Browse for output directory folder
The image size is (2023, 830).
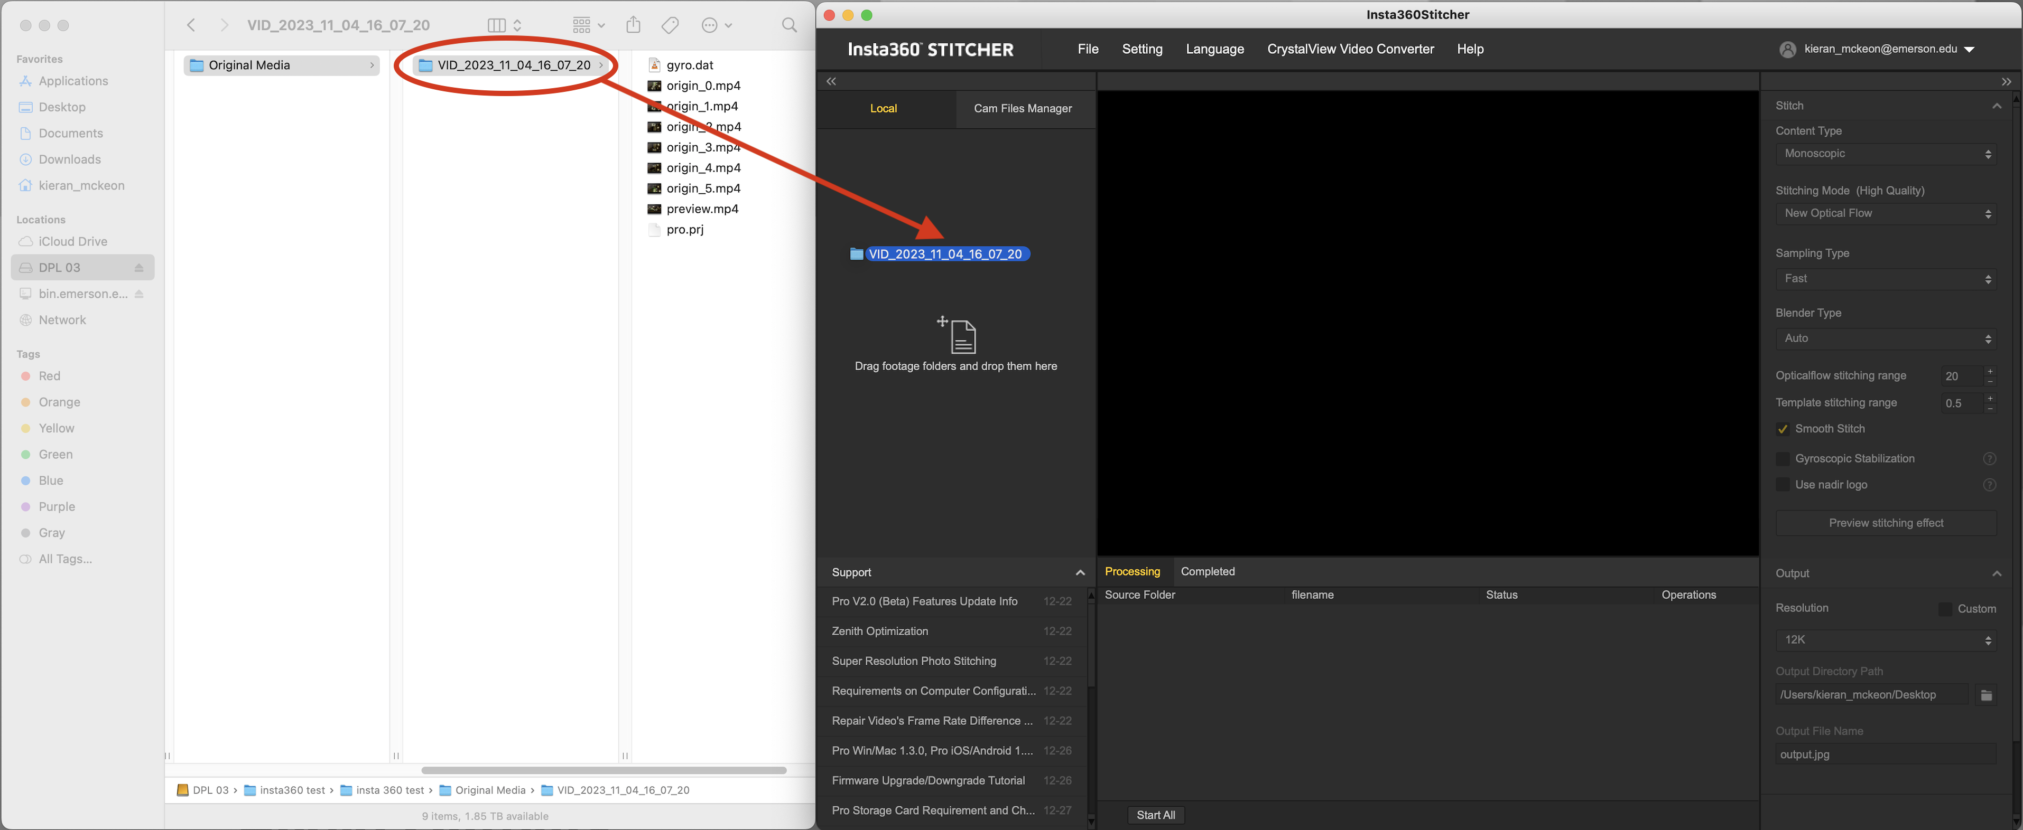click(x=1986, y=695)
